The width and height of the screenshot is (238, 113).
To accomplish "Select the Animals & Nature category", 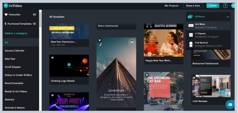I will pyautogui.click(x=21, y=108).
